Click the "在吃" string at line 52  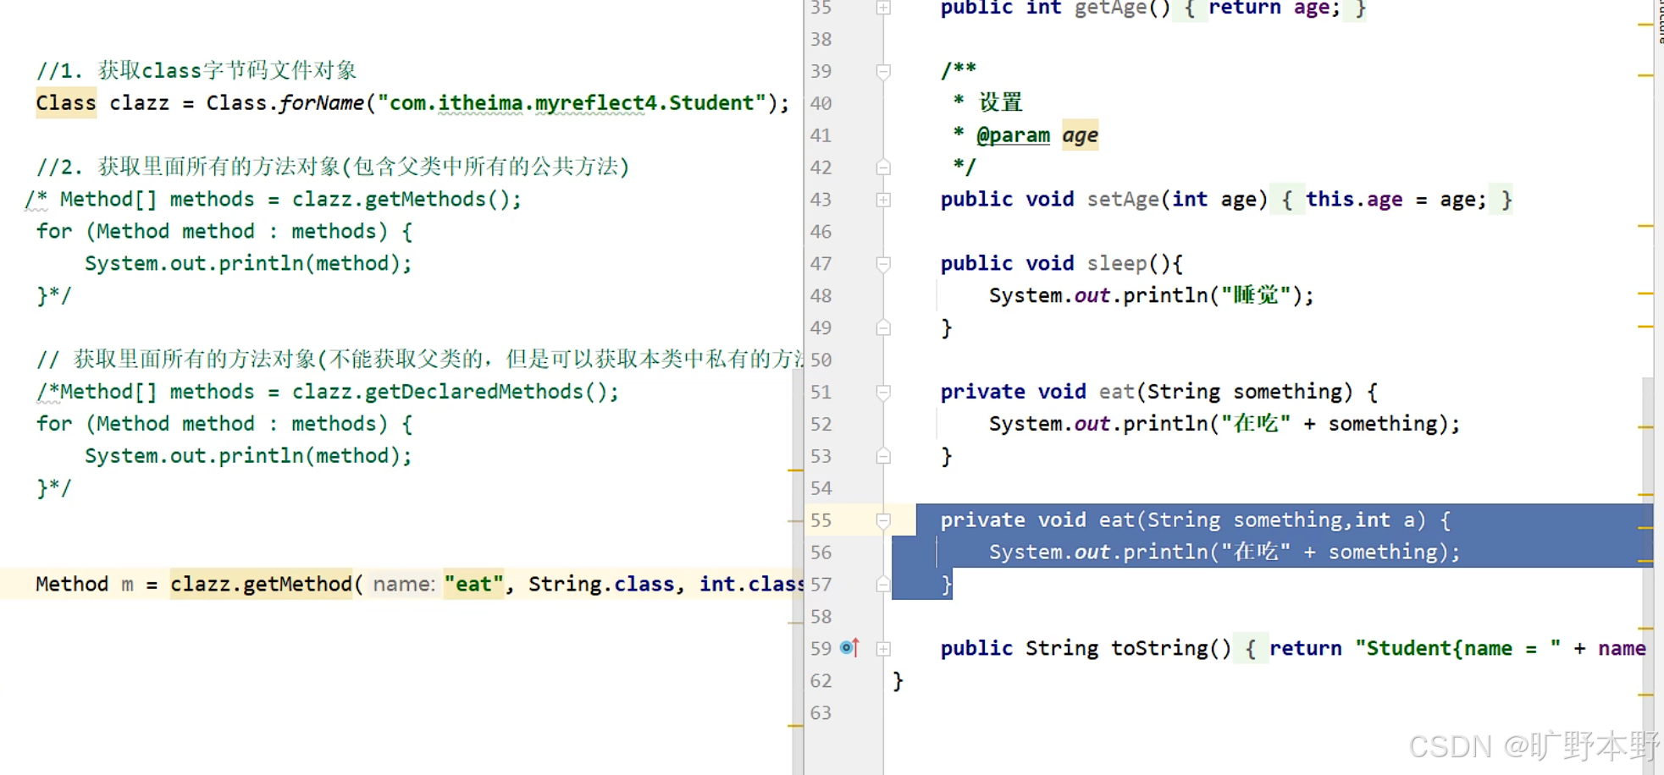(1256, 425)
